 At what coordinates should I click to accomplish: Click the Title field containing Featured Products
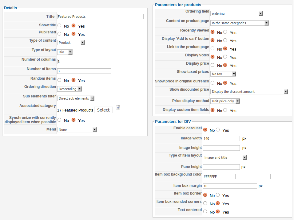point(100,17)
